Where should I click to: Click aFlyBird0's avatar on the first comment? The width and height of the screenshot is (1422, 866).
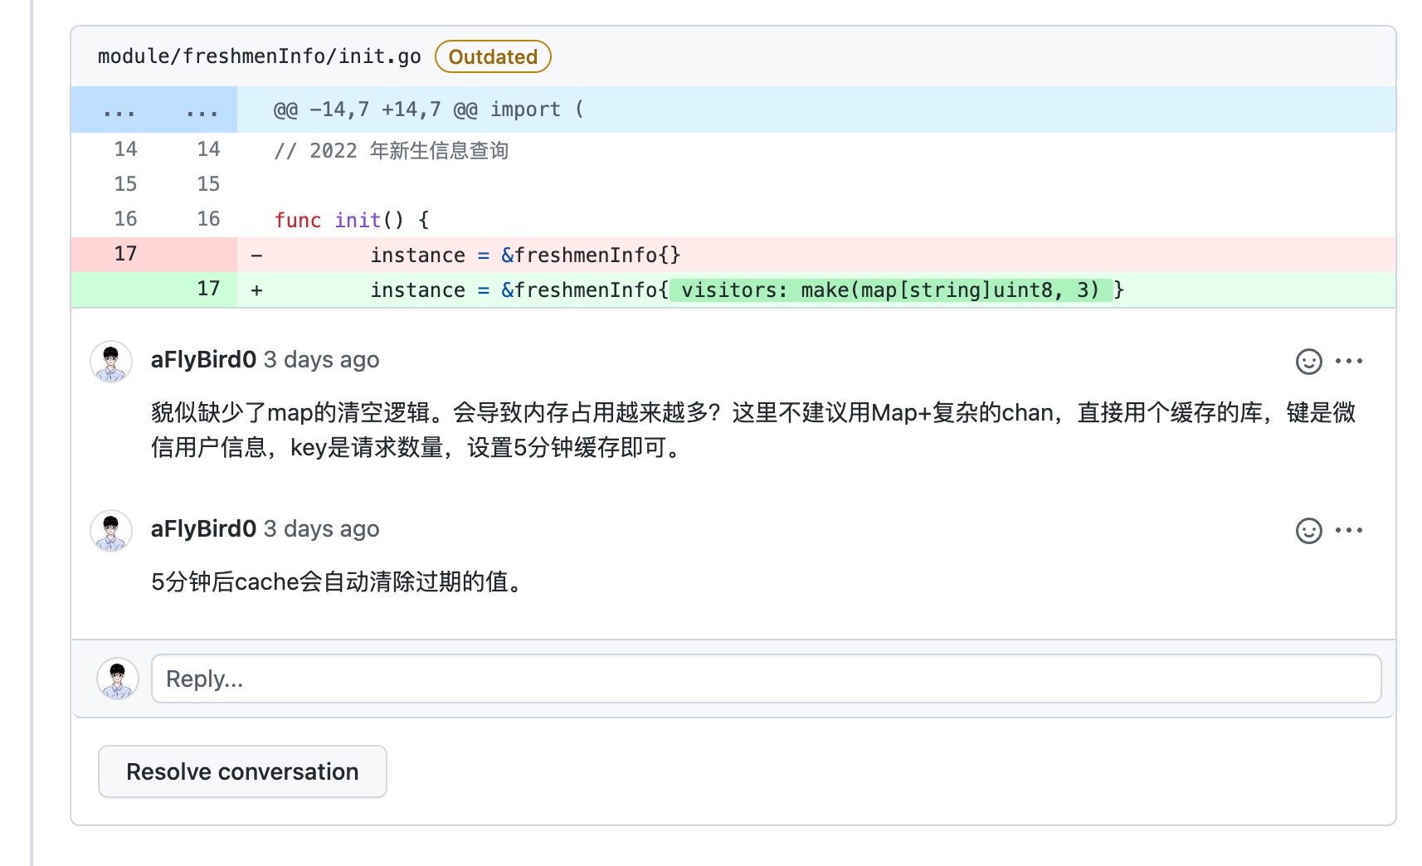[x=111, y=361]
